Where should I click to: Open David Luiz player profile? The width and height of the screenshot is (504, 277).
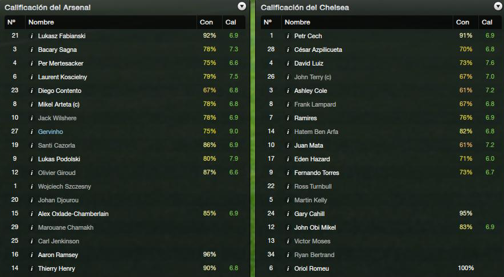(309, 63)
